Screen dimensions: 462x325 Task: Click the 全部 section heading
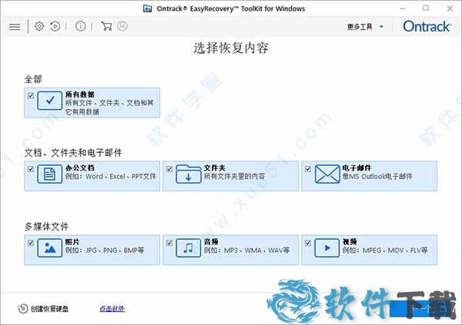tap(33, 79)
